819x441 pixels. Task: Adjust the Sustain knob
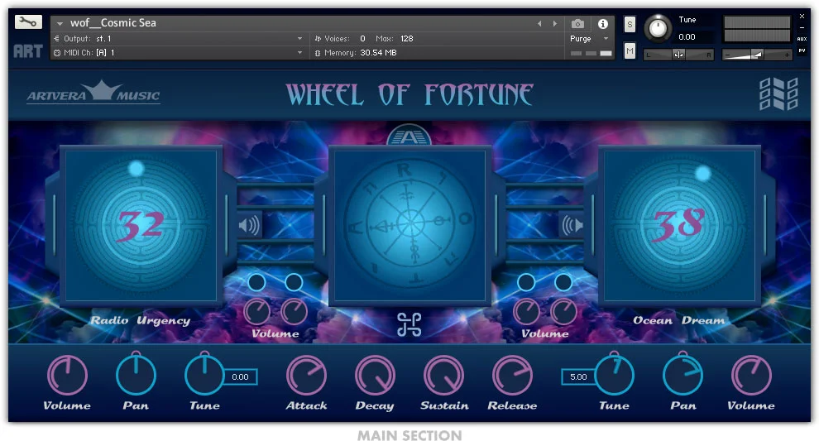[x=443, y=375]
